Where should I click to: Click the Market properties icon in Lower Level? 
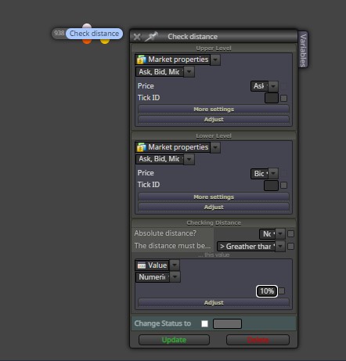(141, 147)
